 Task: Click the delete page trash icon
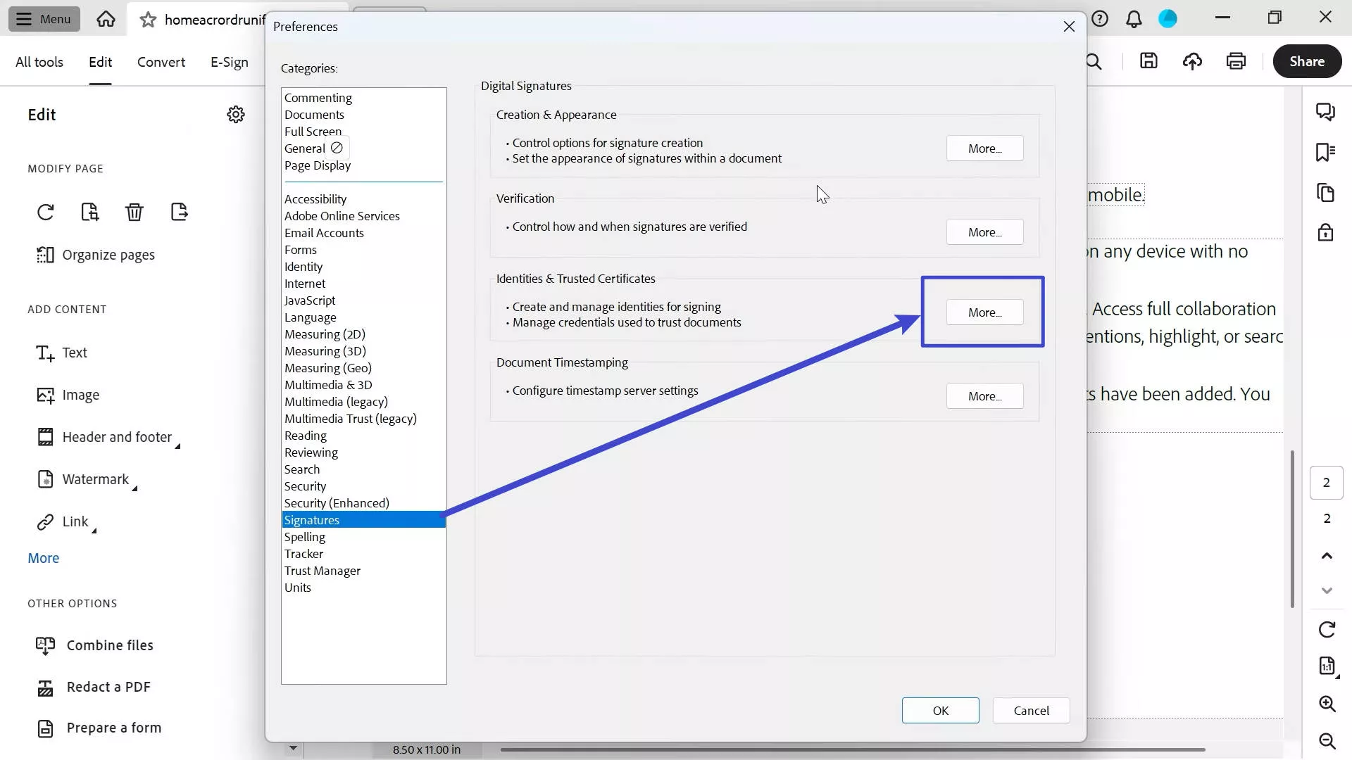(134, 212)
